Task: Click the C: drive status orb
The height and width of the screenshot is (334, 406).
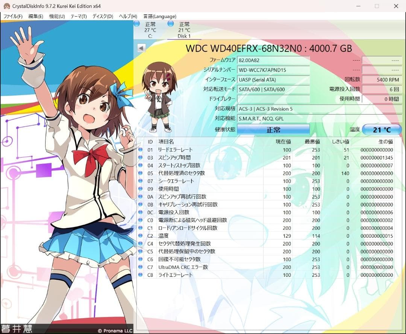Action: (137, 24)
